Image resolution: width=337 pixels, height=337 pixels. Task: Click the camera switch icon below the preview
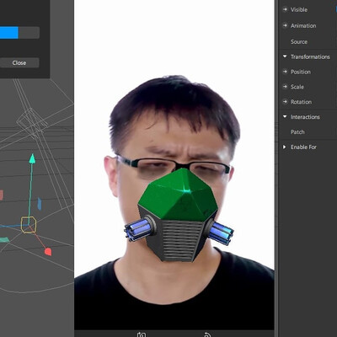click(142, 334)
